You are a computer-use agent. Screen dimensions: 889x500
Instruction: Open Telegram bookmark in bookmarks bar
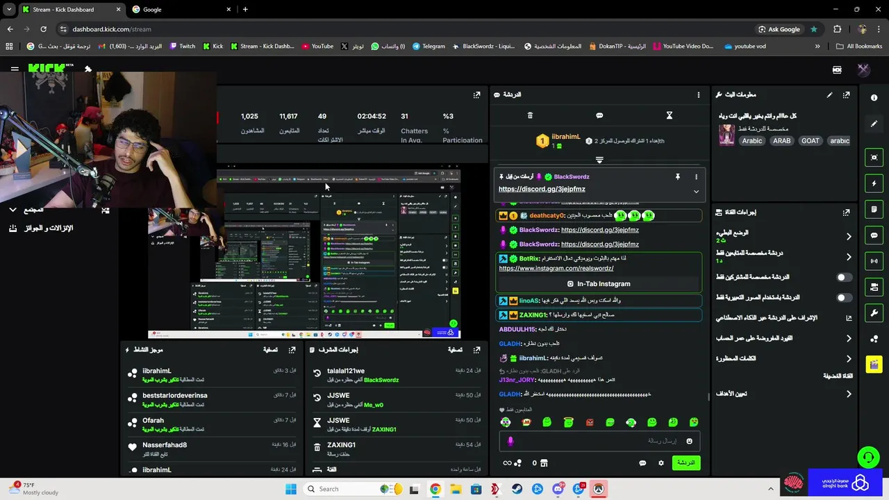429,47
